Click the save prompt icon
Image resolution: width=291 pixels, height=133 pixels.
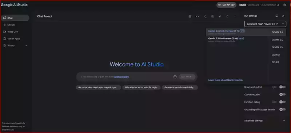(x=212, y=16)
